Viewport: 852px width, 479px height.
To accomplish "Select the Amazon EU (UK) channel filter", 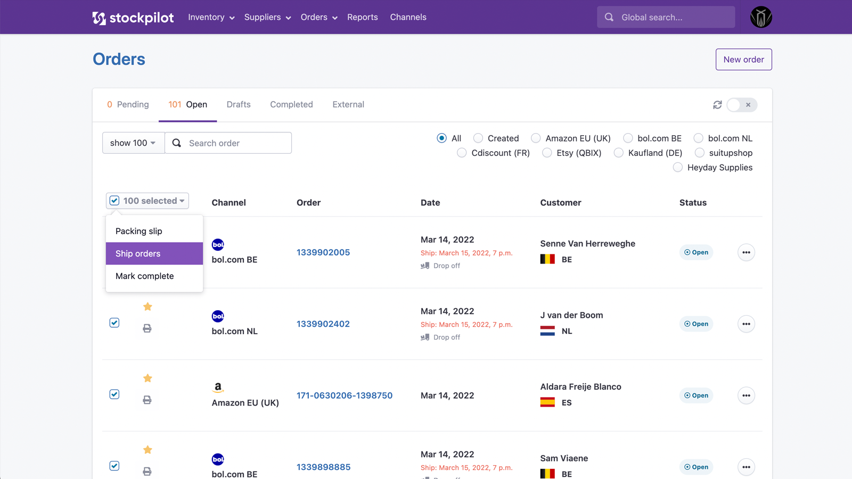I will click(536, 138).
